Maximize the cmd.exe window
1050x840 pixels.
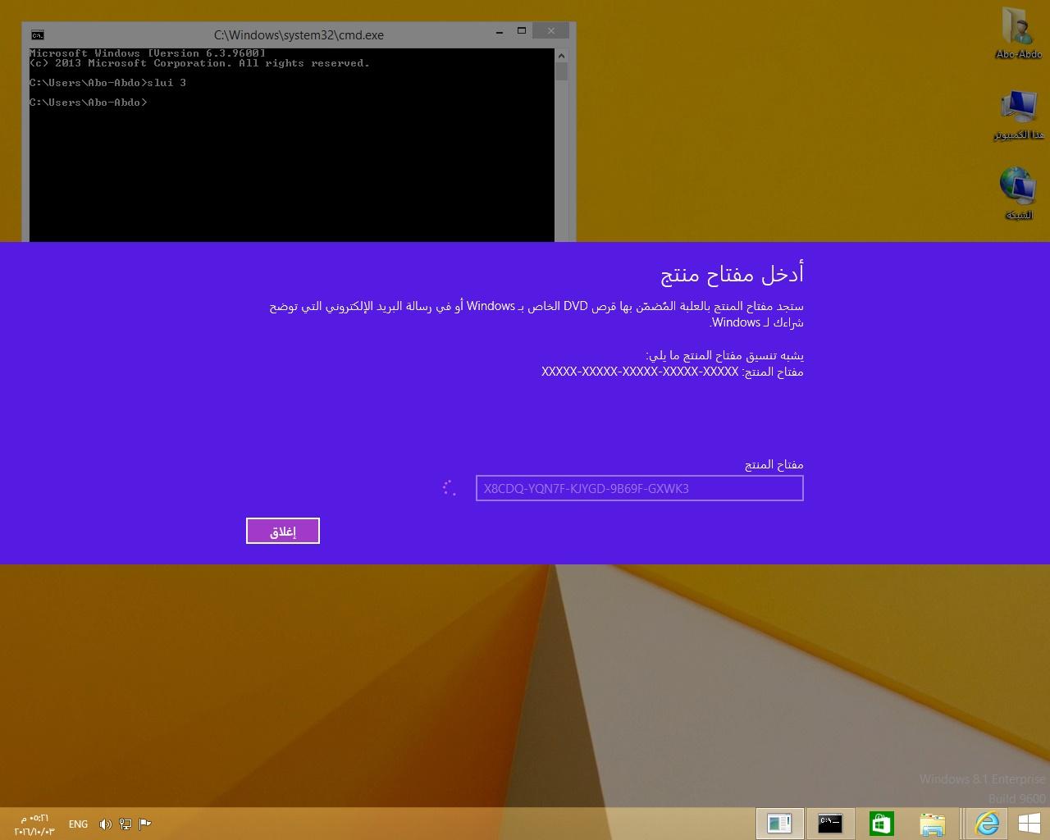[521, 31]
